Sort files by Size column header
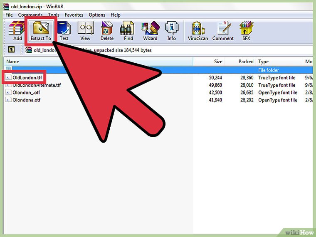 218,62
